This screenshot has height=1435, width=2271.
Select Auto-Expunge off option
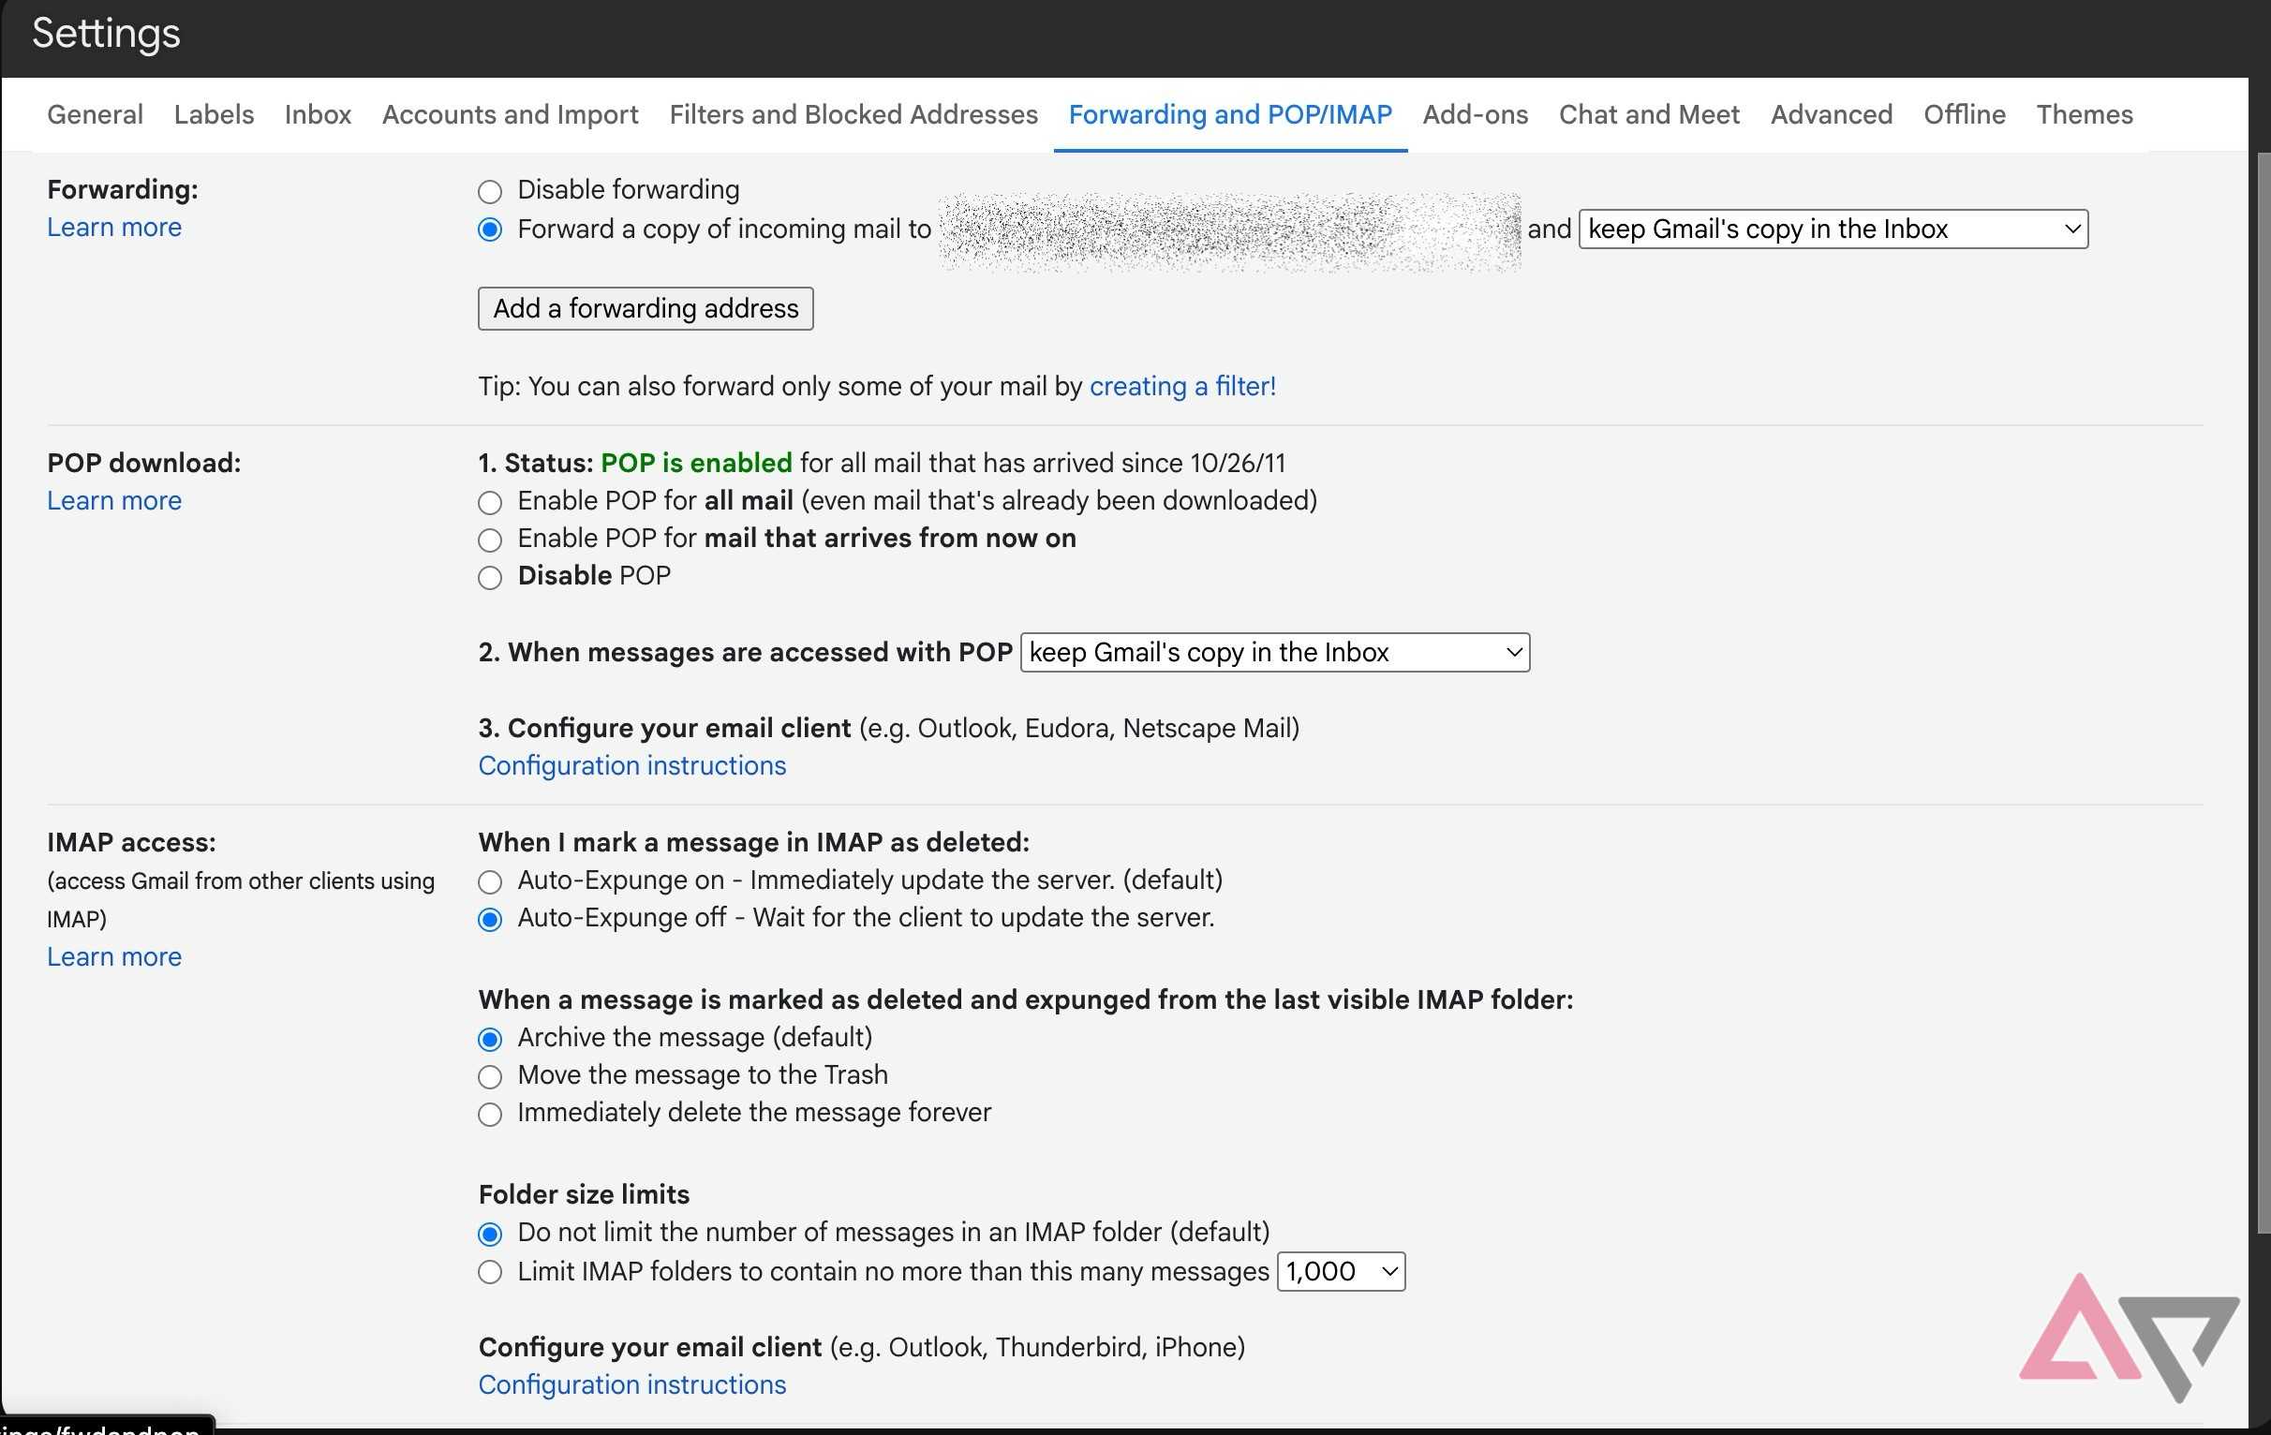[x=489, y=920]
